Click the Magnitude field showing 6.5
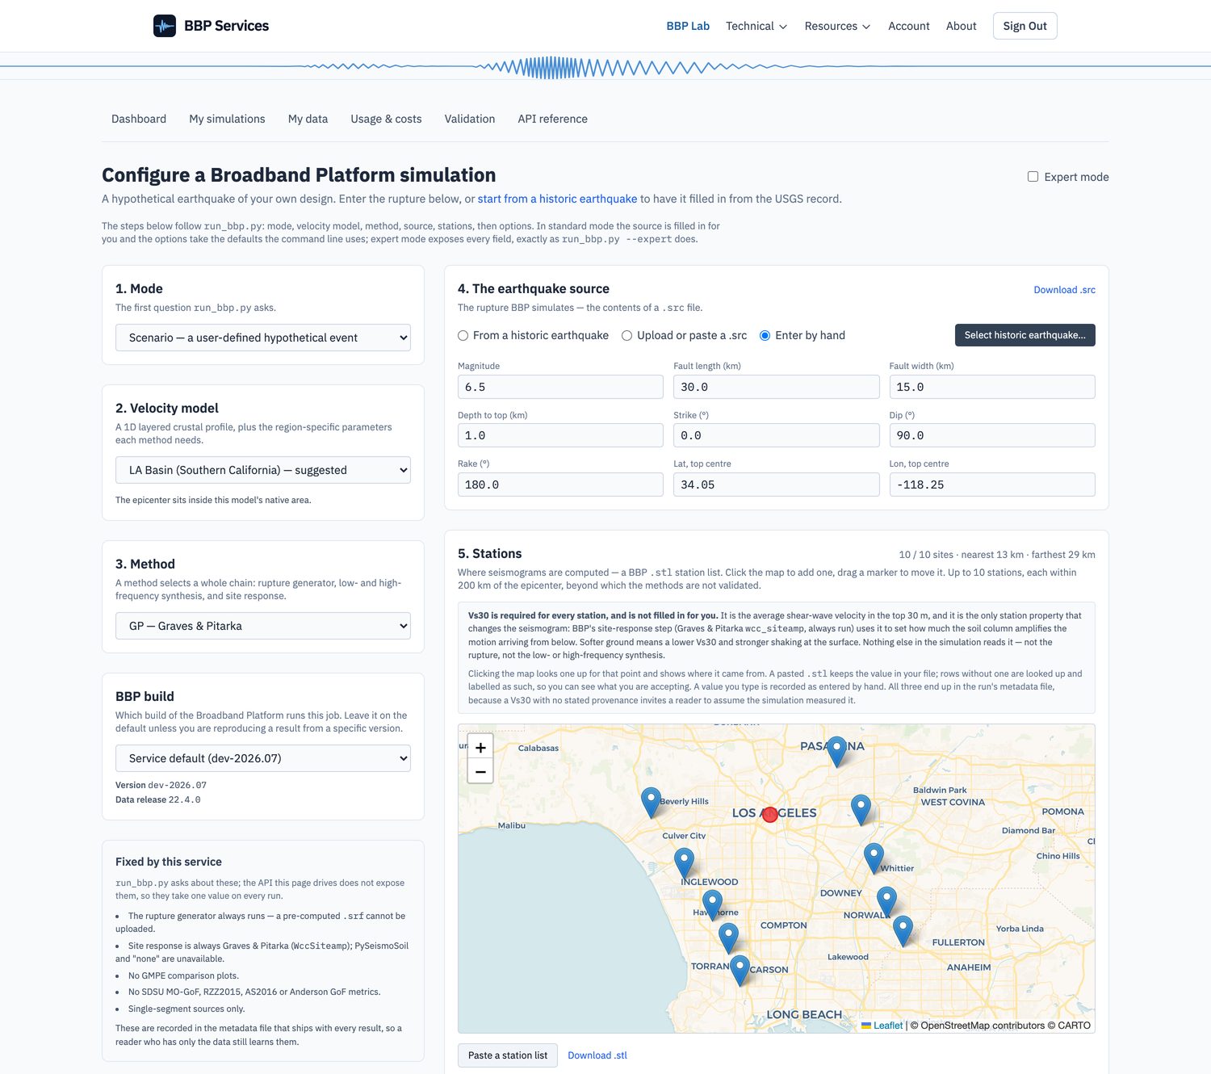The width and height of the screenshot is (1211, 1074). click(x=560, y=387)
